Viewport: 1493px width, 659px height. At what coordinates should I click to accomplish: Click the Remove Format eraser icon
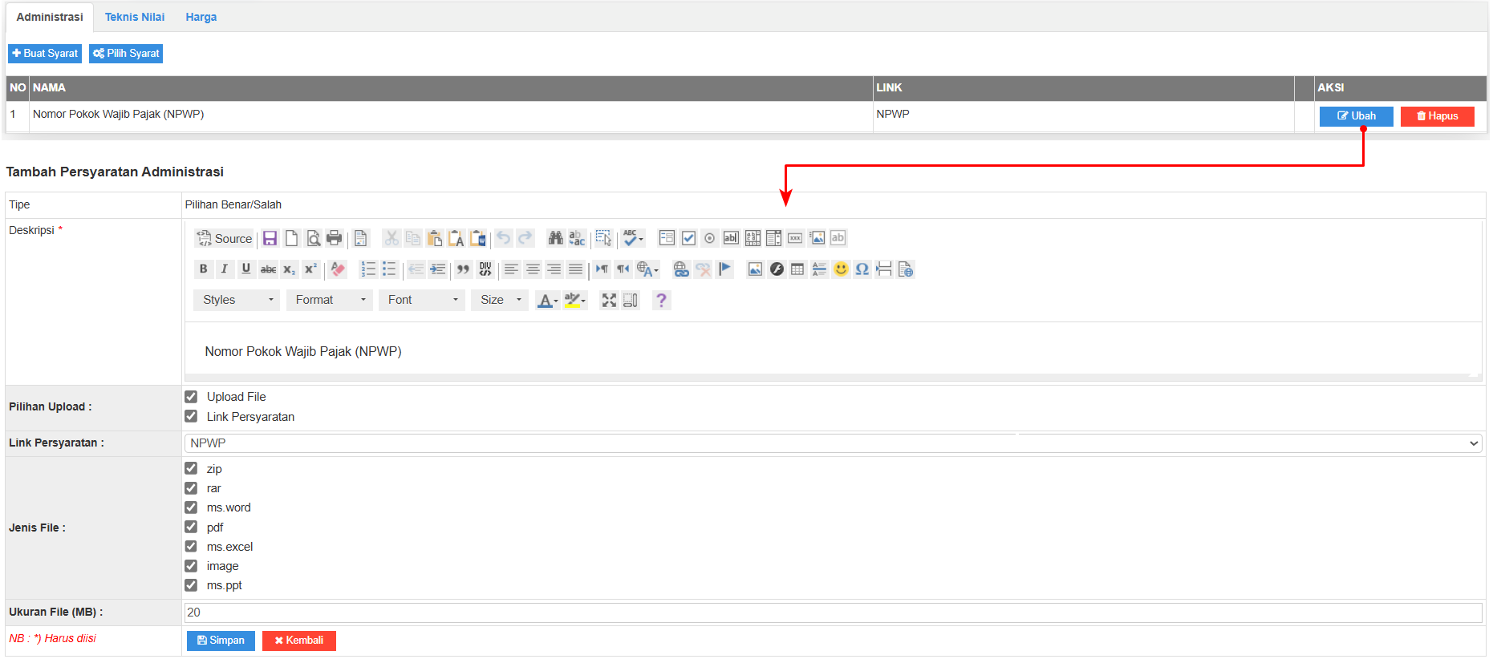[338, 269]
